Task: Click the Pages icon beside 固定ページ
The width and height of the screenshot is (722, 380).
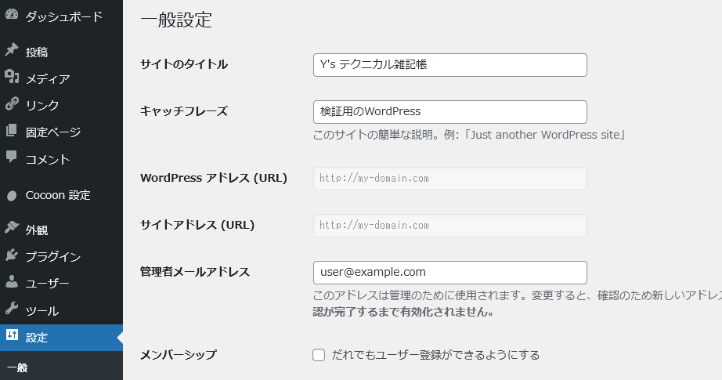Action: [12, 132]
